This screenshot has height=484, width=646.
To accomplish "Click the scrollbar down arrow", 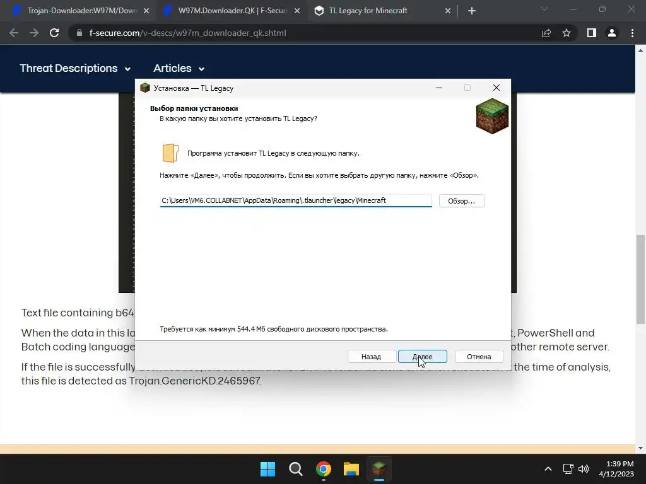I will click(x=641, y=448).
